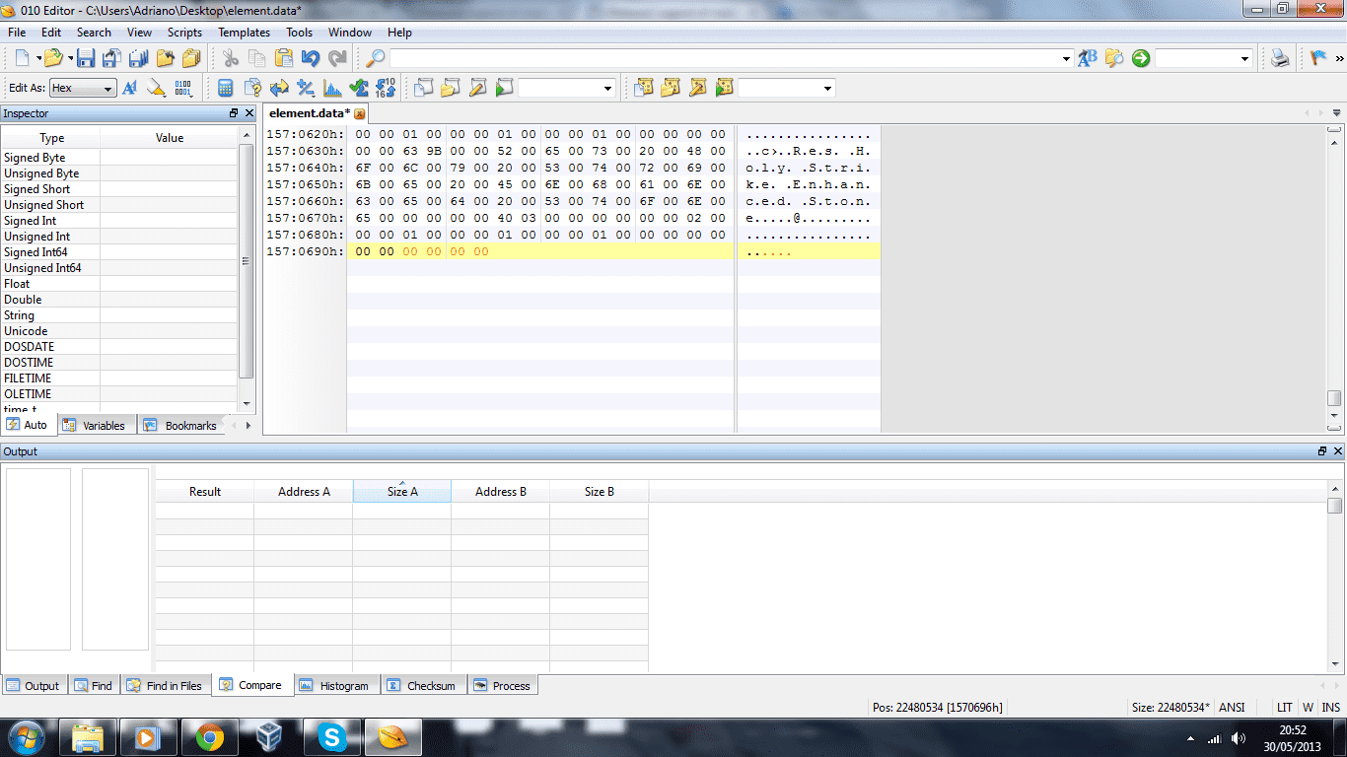Create a new file with the New icon
The height and width of the screenshot is (757, 1347).
(x=22, y=58)
